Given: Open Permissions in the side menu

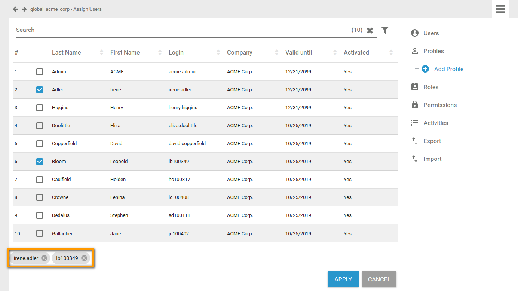Looking at the screenshot, I should (440, 105).
